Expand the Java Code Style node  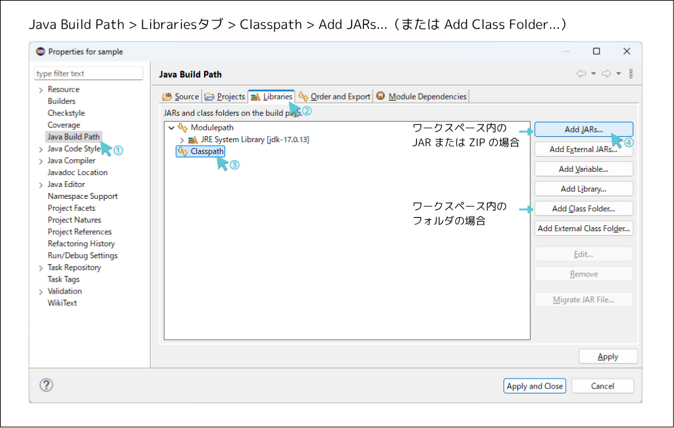point(41,149)
